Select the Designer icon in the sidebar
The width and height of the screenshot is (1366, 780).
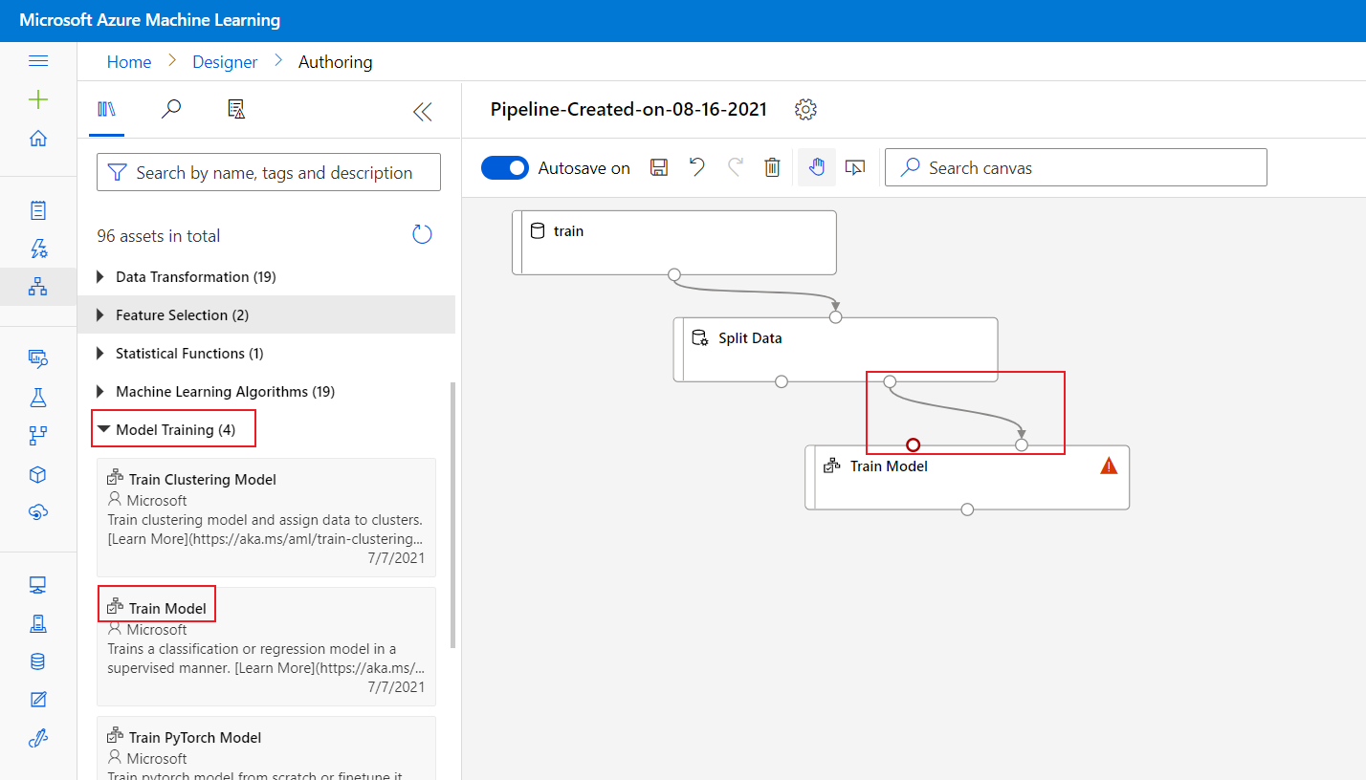point(38,286)
